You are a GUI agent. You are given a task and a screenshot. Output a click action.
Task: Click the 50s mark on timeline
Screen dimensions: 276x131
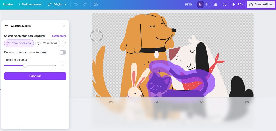(x=247, y=102)
